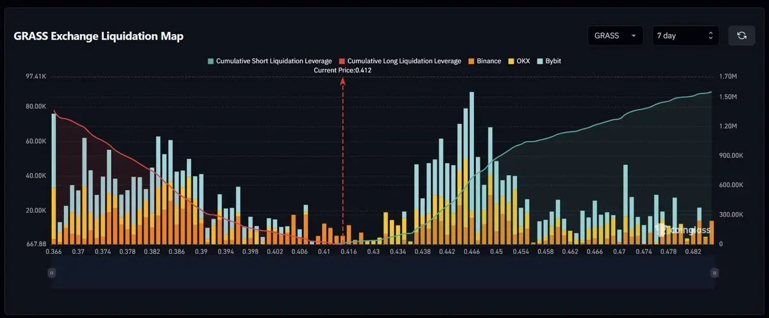This screenshot has height=318, width=769.
Task: Click the 80.00K left axis label
Action: [x=37, y=106]
